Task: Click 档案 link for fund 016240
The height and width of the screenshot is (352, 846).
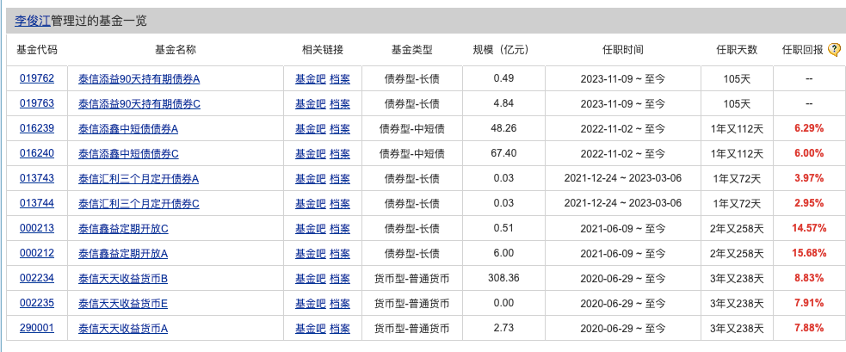Action: pyautogui.click(x=340, y=154)
